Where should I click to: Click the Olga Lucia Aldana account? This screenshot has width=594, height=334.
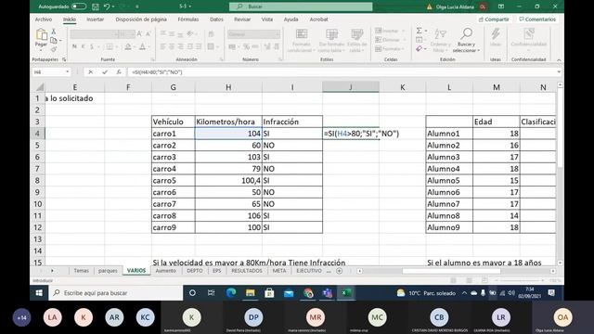(460, 6)
